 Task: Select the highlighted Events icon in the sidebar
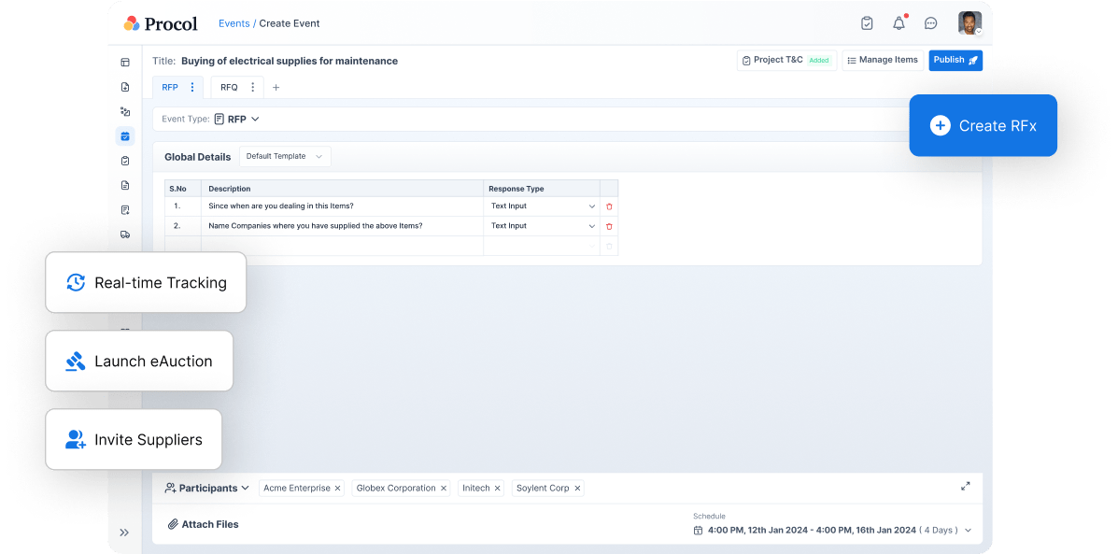coord(125,135)
